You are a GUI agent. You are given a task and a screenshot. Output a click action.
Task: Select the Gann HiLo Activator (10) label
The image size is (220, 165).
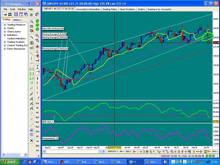pos(53,28)
